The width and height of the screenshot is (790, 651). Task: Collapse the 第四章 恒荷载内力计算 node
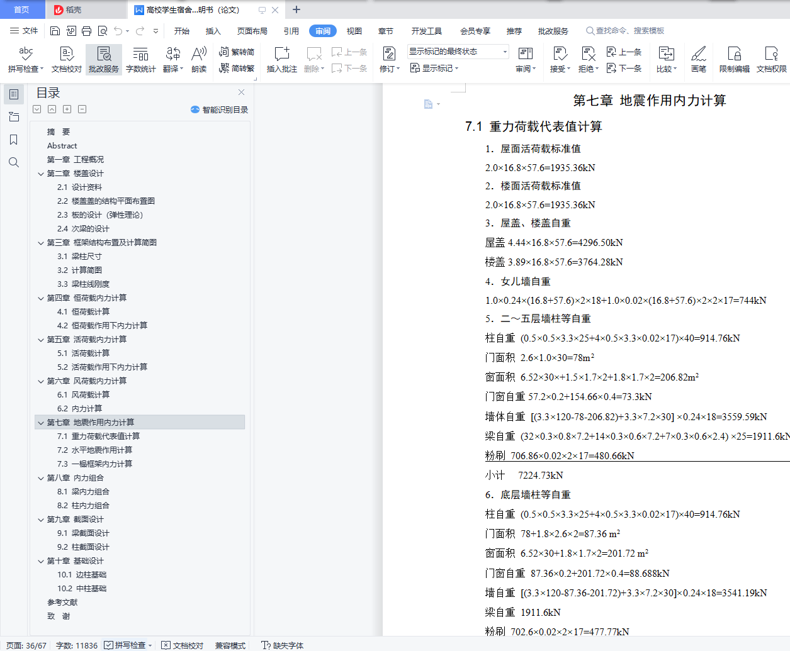[41, 298]
